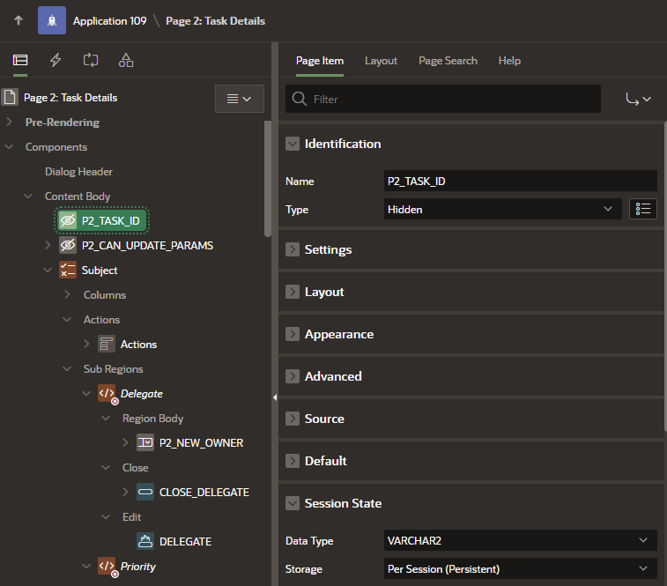
Task: Open the Storage dropdown
Action: (520, 568)
